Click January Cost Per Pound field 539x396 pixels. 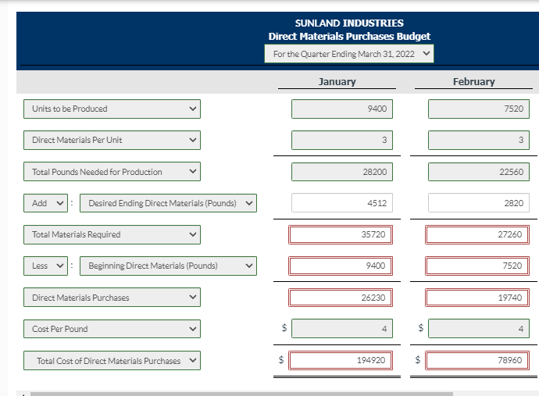coord(342,329)
